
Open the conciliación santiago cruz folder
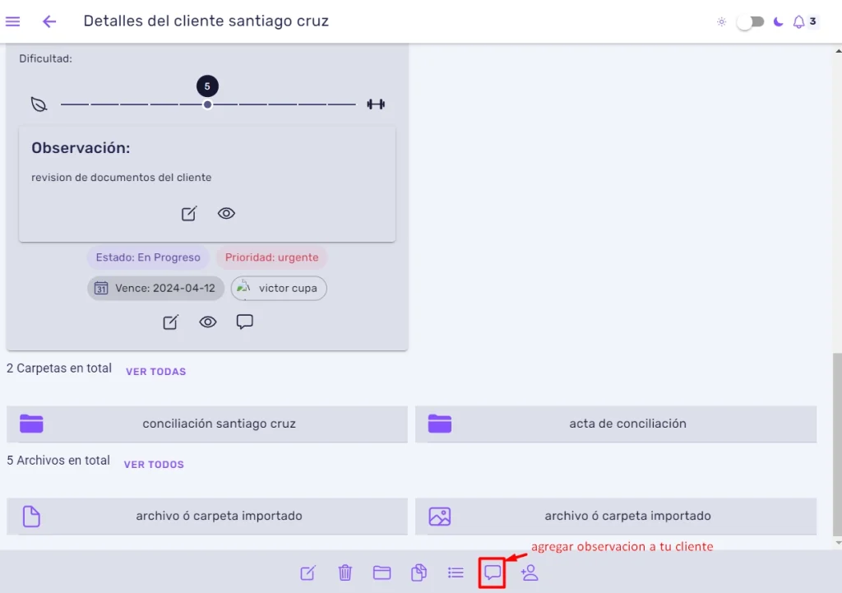point(207,424)
